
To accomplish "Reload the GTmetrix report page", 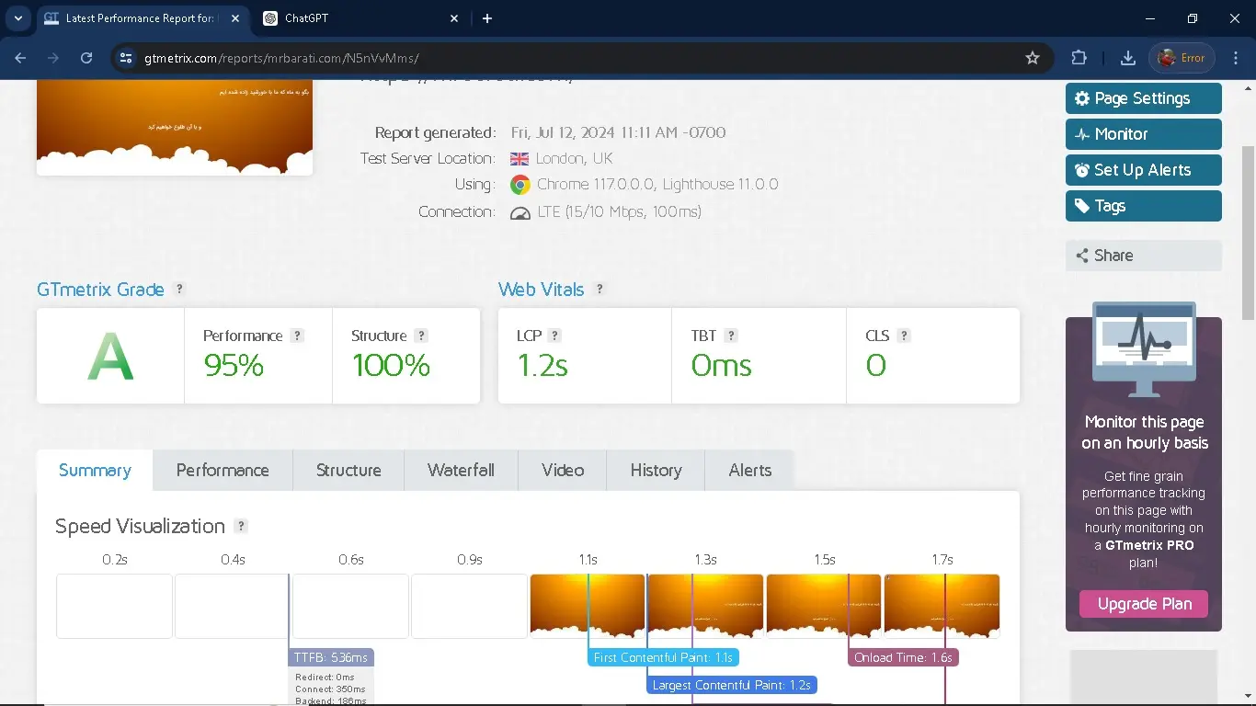I will [86, 58].
